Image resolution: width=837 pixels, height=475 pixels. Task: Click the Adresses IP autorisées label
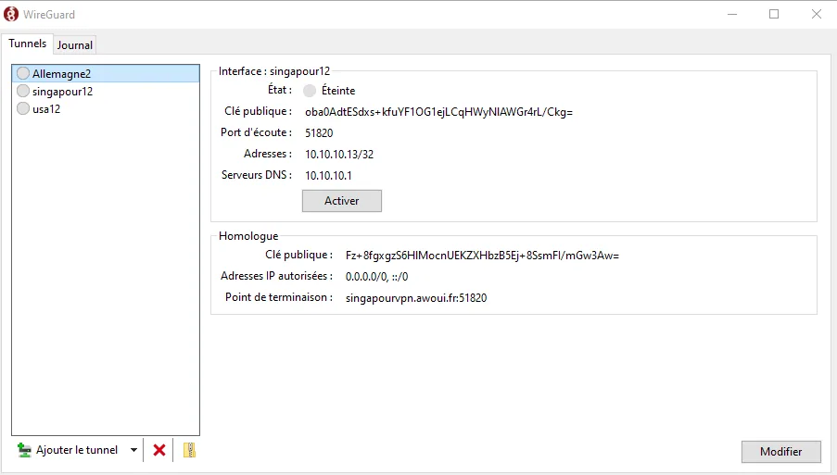pos(276,276)
